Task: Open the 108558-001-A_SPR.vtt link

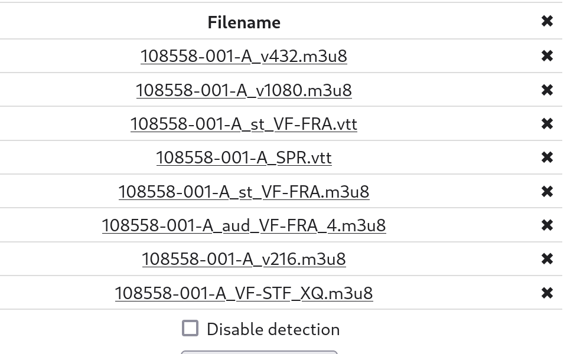Action: tap(244, 158)
